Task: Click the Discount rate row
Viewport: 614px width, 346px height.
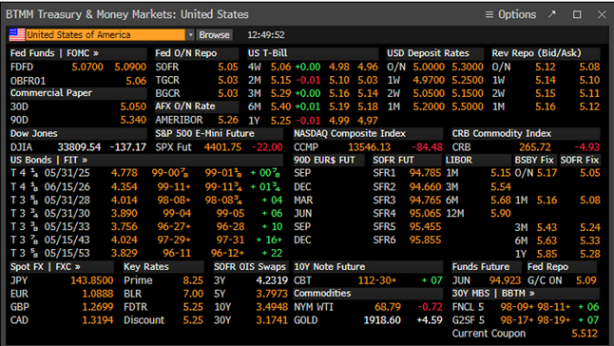Action: point(163,321)
